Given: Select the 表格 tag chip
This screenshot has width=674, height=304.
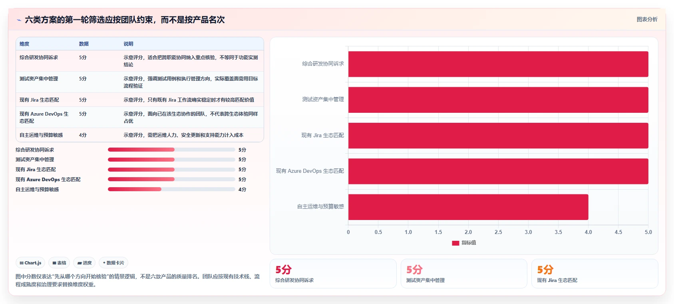Looking at the screenshot, I should click(x=59, y=263).
